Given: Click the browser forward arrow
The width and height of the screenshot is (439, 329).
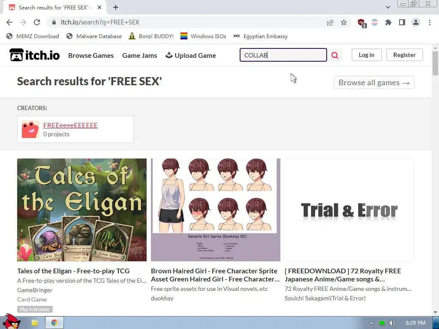Looking at the screenshot, I should (23, 22).
